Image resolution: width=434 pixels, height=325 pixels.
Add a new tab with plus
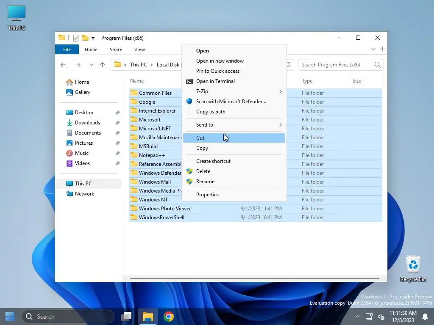tap(383, 49)
